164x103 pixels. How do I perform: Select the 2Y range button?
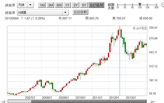point(75,5)
